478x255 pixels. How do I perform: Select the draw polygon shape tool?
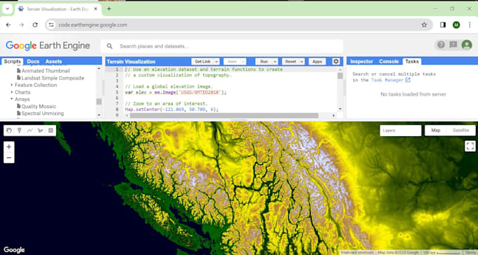[40, 131]
